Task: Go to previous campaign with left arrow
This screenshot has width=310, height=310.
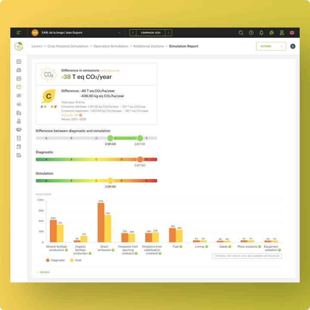Action: point(133,33)
